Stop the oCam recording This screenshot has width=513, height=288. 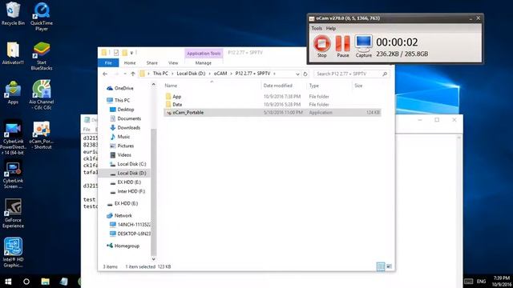coord(321,46)
